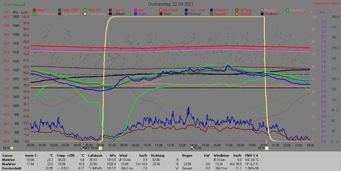
Task: Click the sunset marker icon at 20:16
Action: coord(267,148)
